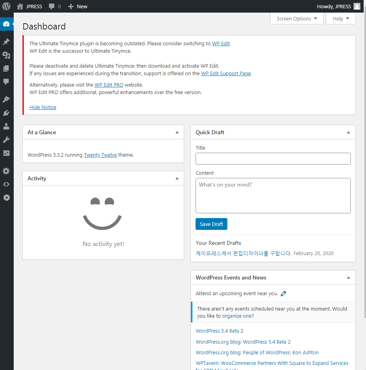This screenshot has width=366, height=370.
Task: Open the WordPress 5.4 Beta 2 link
Action: click(220, 331)
